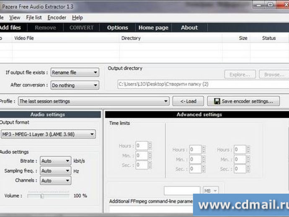Screen dimensions: 289x217
Task: Click the first Time limits Hours field
Action: pos(142,146)
